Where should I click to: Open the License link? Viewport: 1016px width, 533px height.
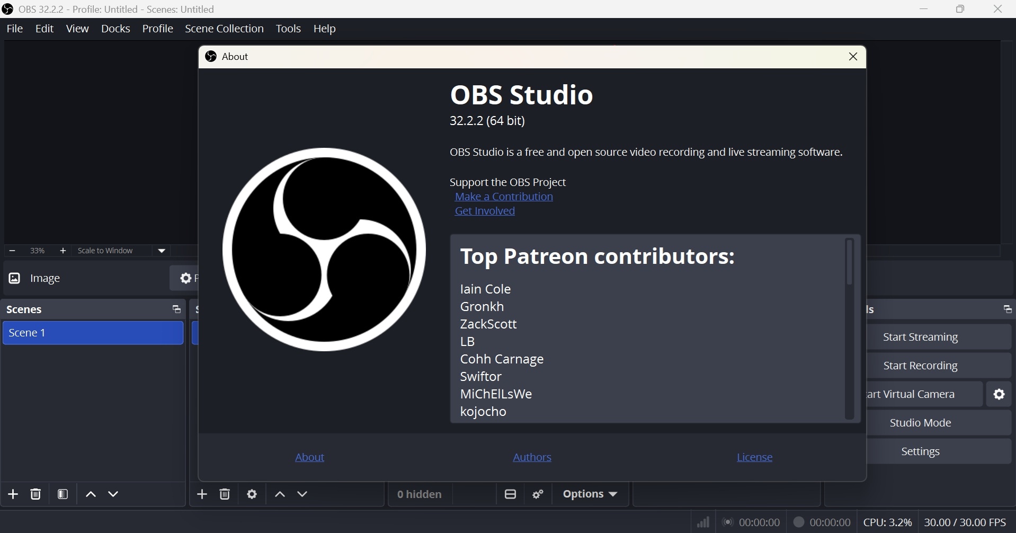pos(754,457)
